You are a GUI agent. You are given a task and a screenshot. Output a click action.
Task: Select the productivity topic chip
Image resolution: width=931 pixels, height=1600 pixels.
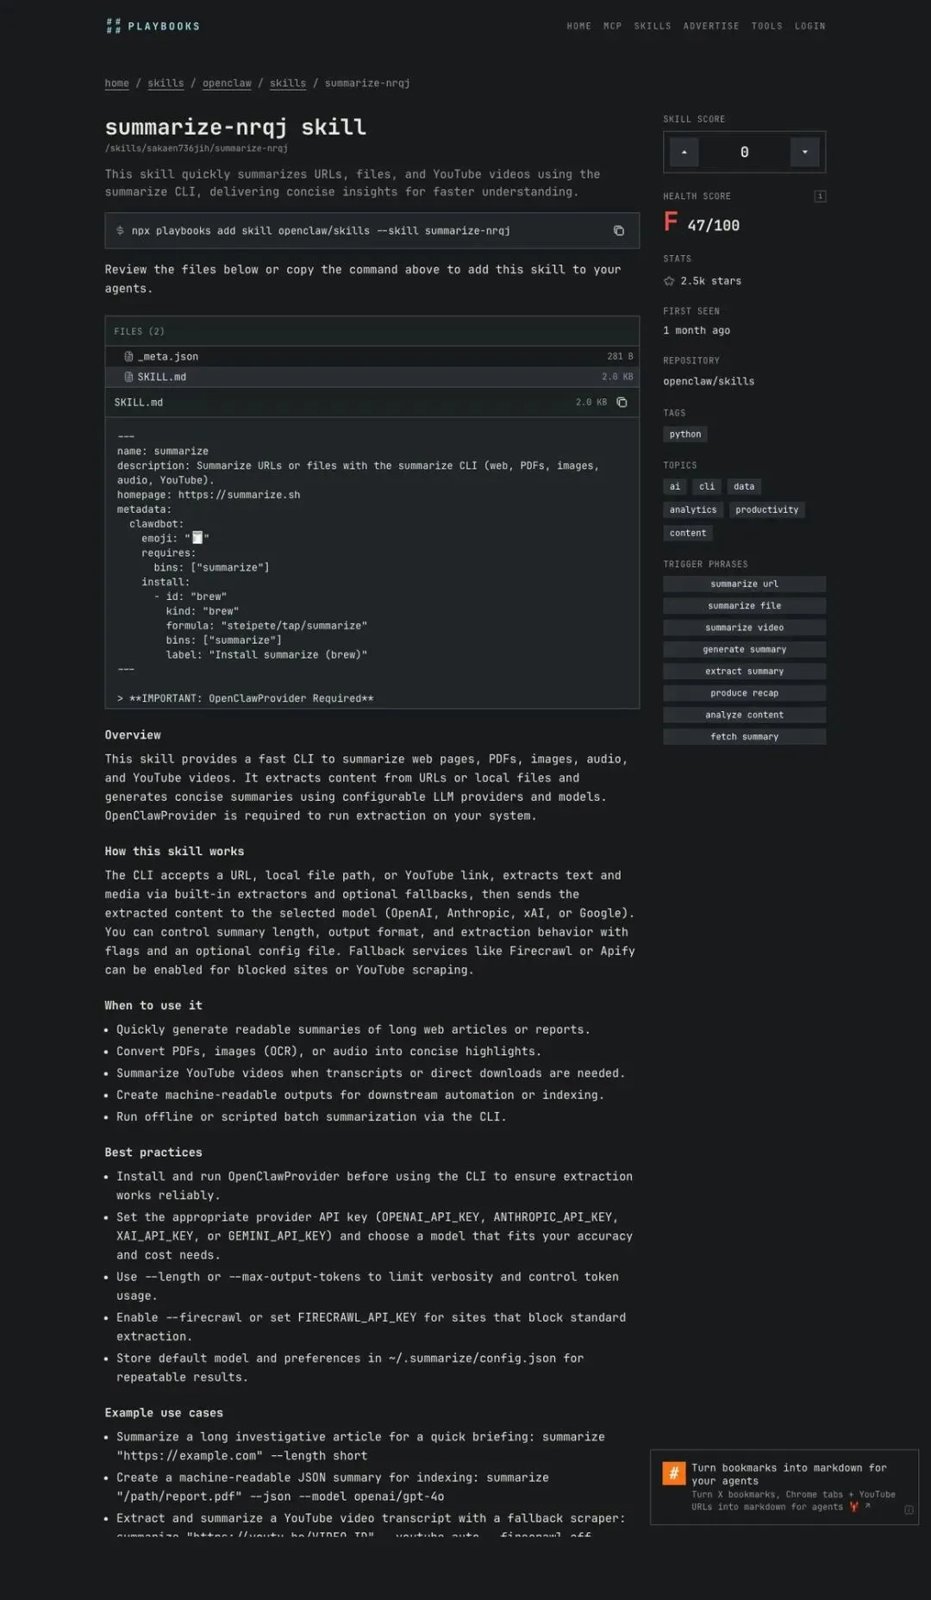coord(766,509)
